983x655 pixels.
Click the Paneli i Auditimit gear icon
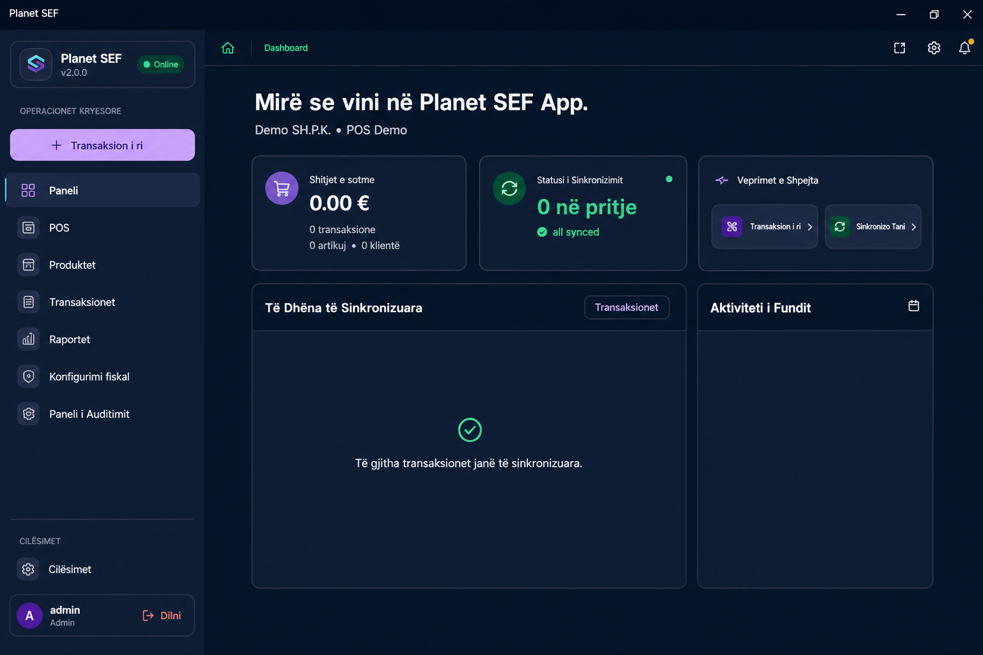[28, 414]
